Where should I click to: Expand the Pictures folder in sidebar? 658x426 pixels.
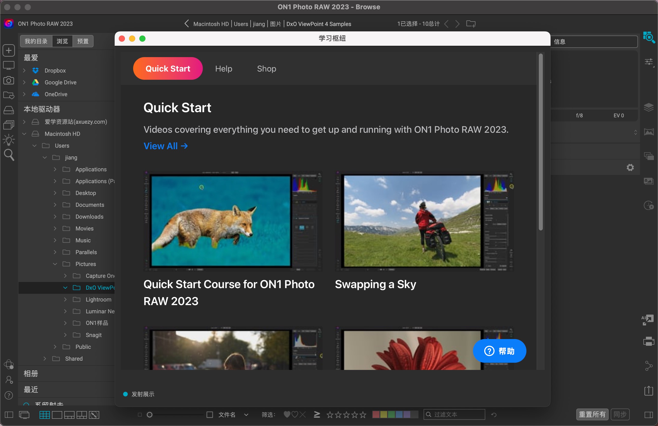pos(54,263)
